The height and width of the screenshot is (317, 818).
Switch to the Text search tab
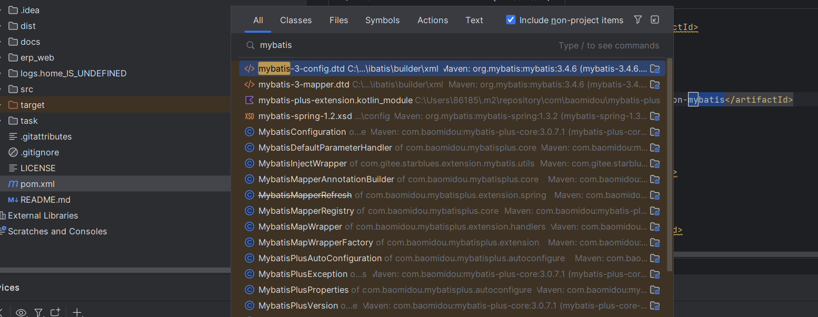(474, 20)
